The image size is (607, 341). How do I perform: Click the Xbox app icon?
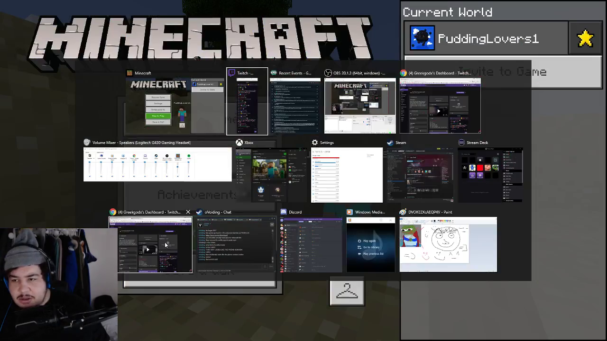239,143
